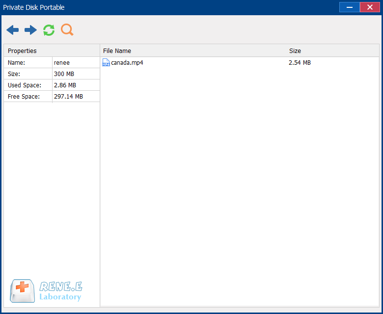Viewport: 383px width, 314px height.
Task: Click the 300 MB size value
Action: click(x=64, y=74)
